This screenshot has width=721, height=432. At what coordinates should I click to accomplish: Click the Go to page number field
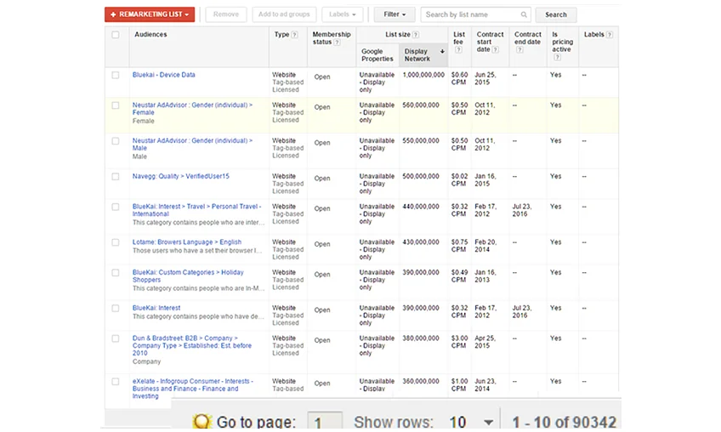(323, 423)
